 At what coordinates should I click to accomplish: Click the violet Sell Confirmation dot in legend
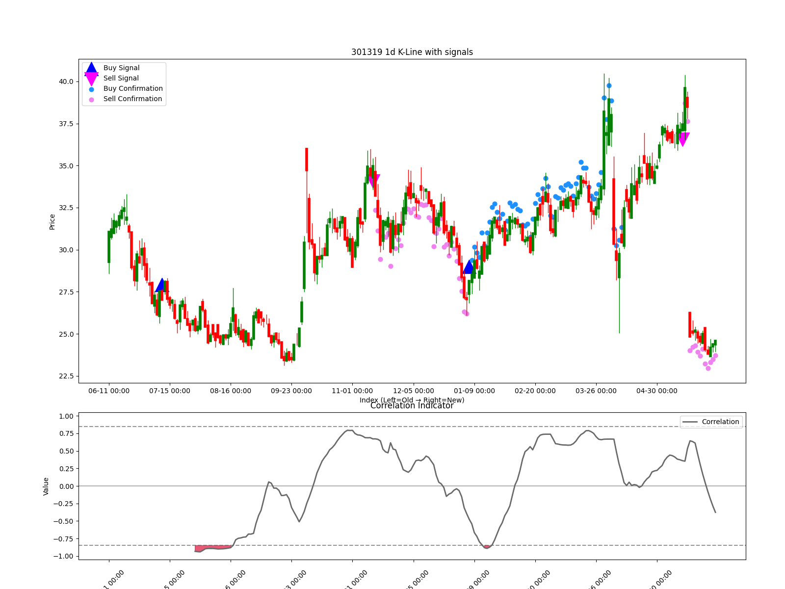[91, 100]
